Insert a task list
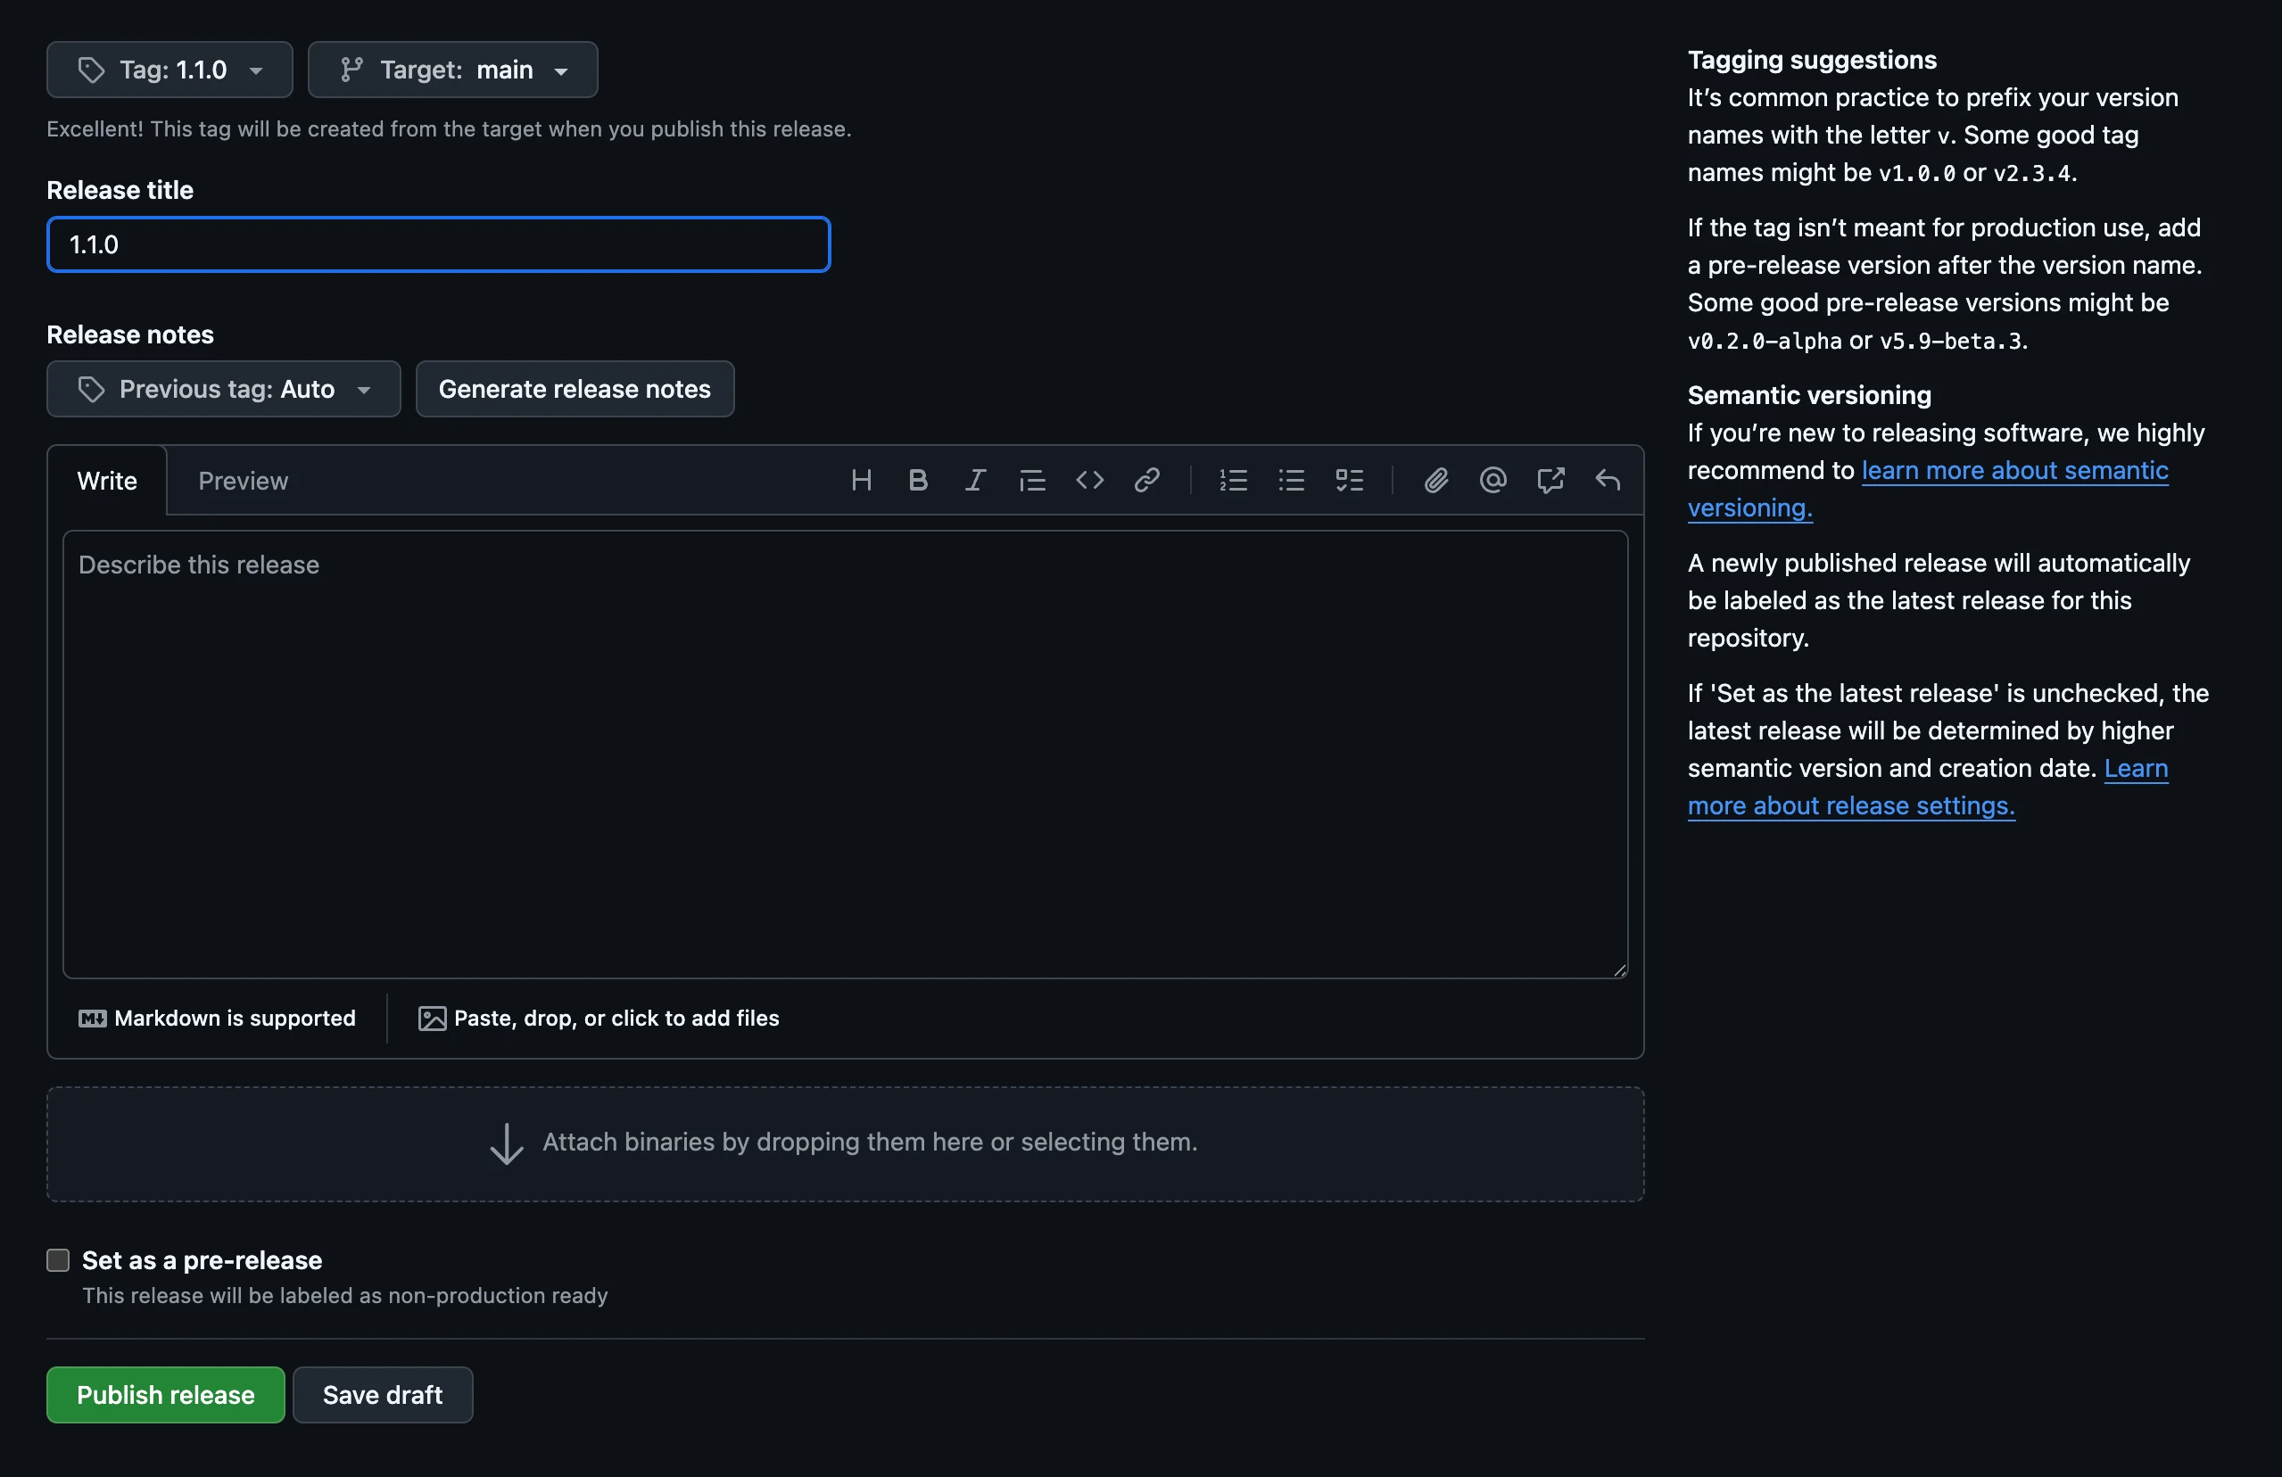The image size is (2282, 1477). tap(1349, 480)
